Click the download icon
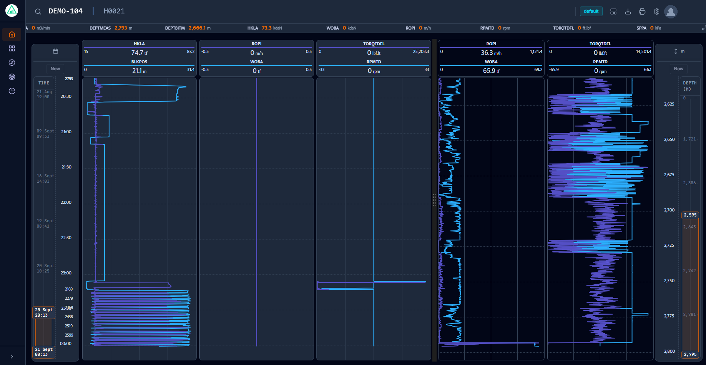 coord(628,12)
